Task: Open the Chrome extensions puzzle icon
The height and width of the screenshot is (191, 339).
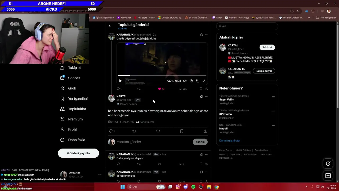Action: [313, 11]
